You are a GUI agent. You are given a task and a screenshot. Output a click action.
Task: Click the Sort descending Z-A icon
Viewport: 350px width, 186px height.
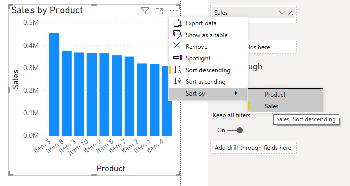[177, 70]
